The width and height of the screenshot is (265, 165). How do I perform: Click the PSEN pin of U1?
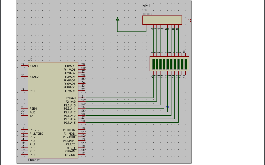tap(33, 108)
